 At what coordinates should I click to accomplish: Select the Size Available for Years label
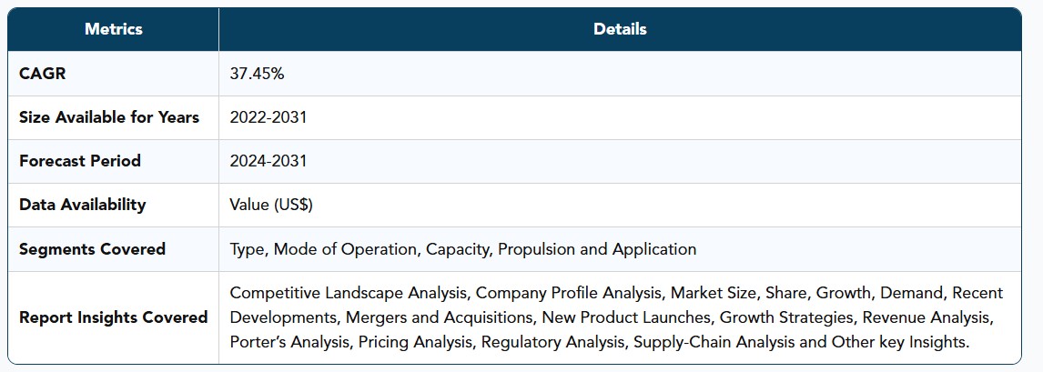[109, 117]
